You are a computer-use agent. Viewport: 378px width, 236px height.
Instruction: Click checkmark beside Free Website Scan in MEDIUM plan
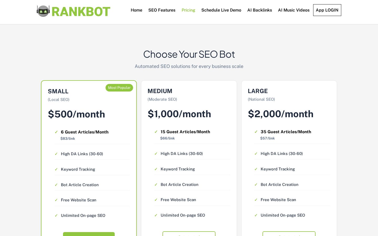(x=156, y=200)
